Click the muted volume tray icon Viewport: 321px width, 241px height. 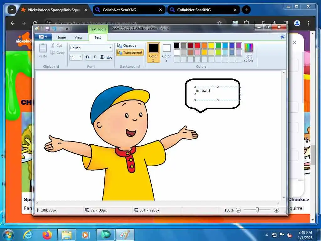(x=289, y=235)
